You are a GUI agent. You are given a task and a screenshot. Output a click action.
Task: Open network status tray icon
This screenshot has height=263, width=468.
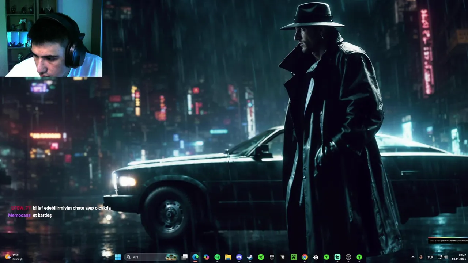(x=440, y=257)
